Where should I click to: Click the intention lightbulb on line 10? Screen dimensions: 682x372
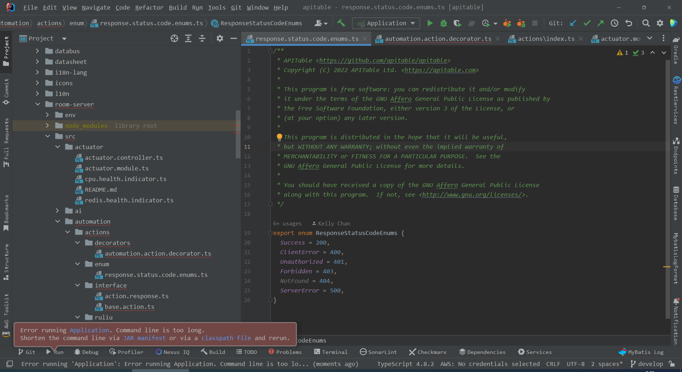(x=280, y=137)
